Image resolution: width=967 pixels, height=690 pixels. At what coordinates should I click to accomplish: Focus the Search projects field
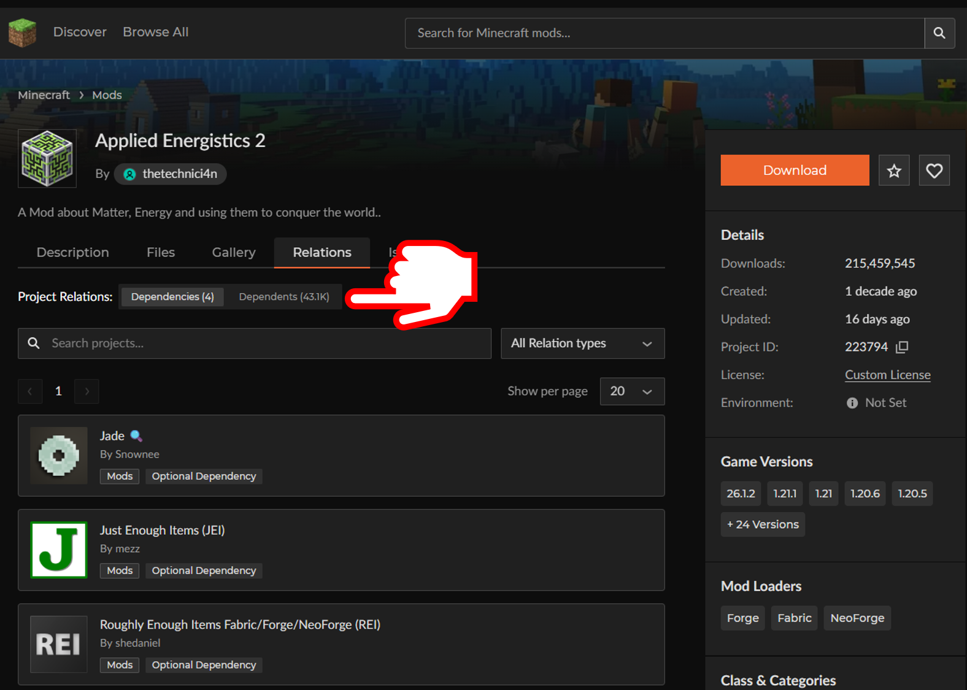click(x=255, y=343)
